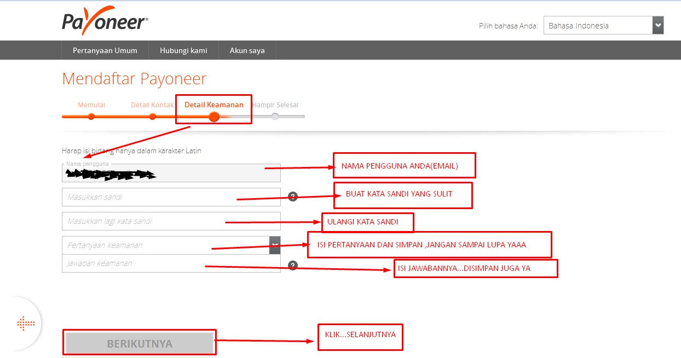Open help icon beside Jawaban keamanan field
The height and width of the screenshot is (358, 681).
click(x=293, y=265)
